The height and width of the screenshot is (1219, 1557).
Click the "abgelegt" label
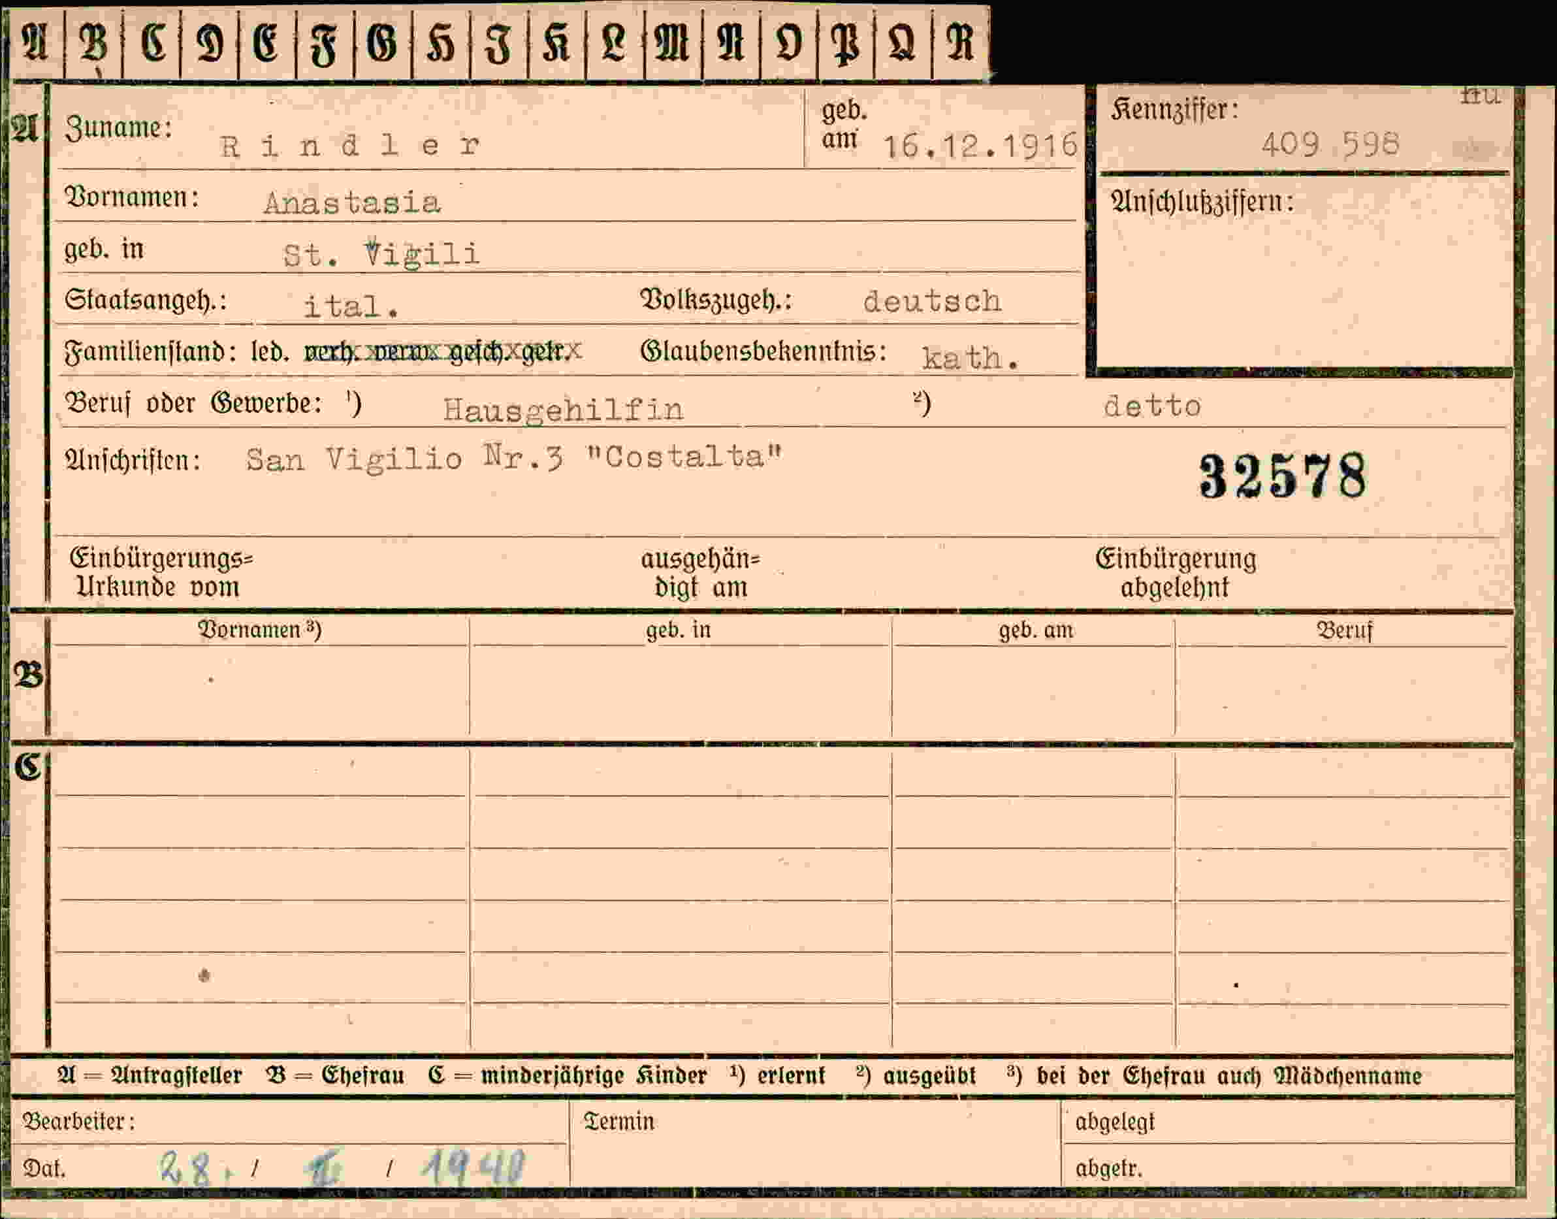[1115, 1123]
